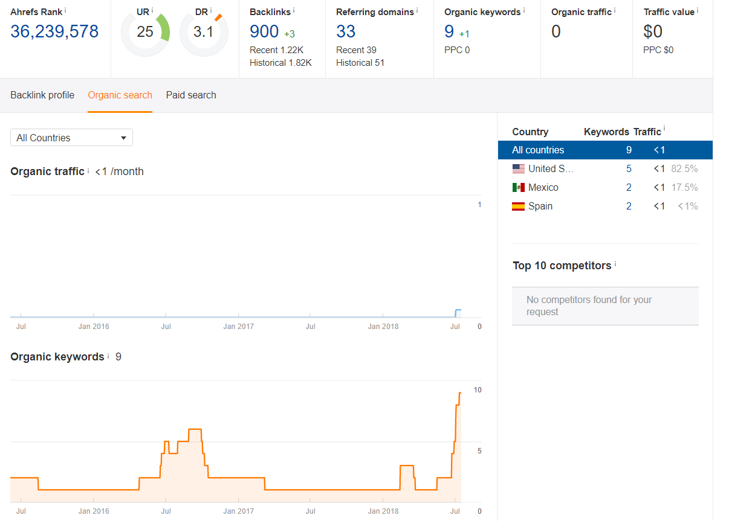The image size is (729, 521).
Task: Click the United States flag icon
Action: pos(518,168)
